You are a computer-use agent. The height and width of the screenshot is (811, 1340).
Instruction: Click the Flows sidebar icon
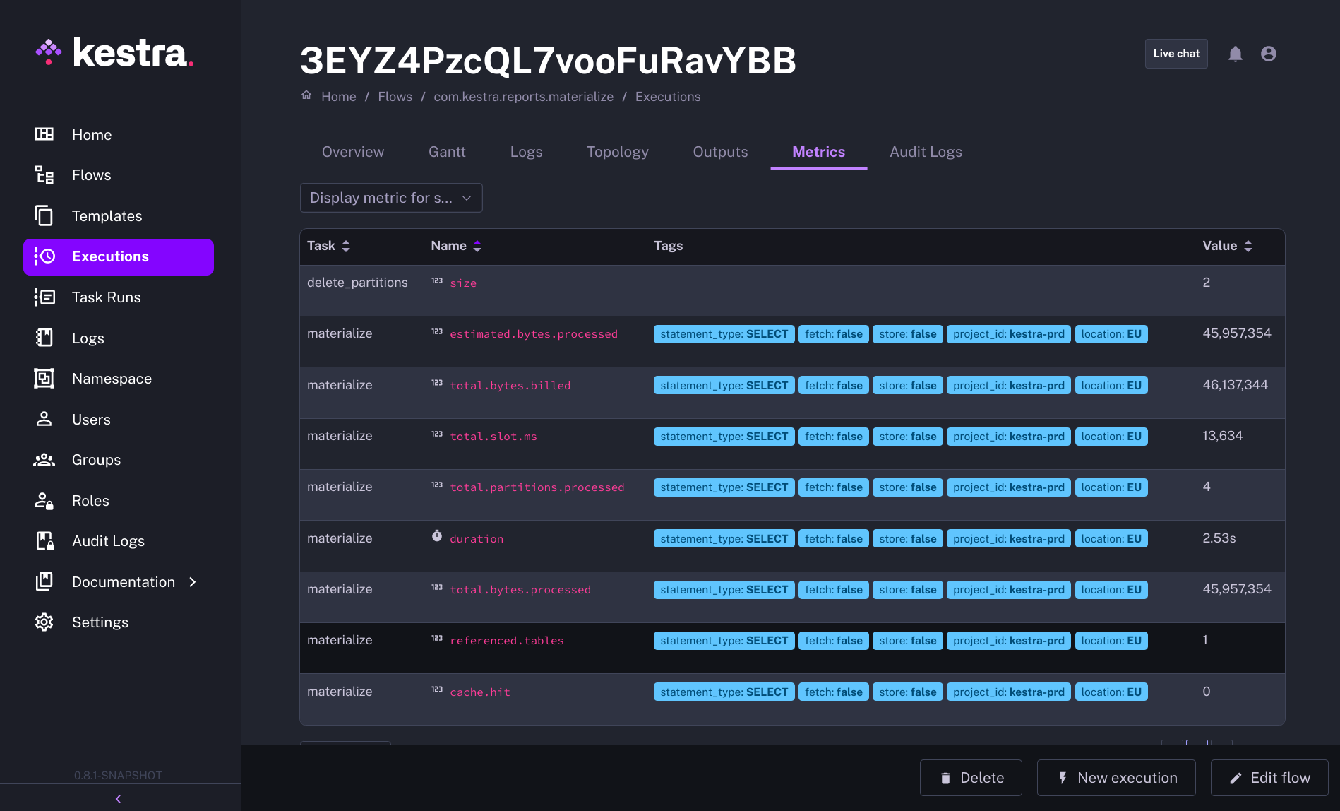point(44,175)
